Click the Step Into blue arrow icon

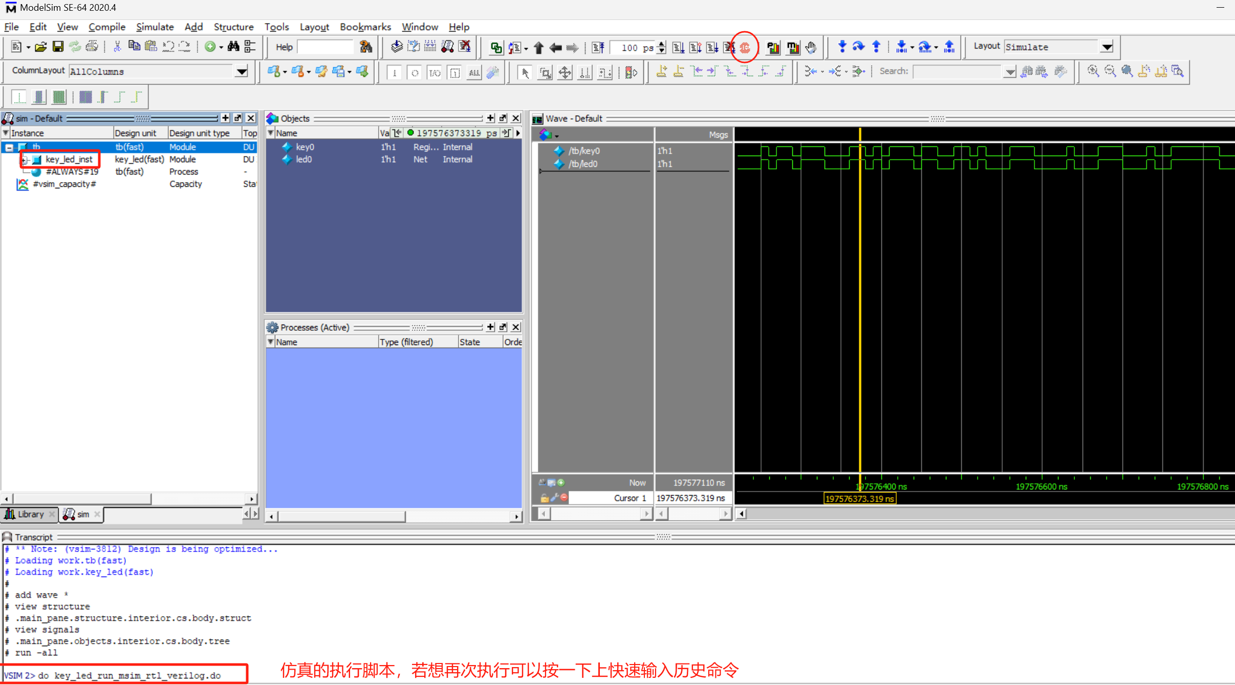point(842,47)
